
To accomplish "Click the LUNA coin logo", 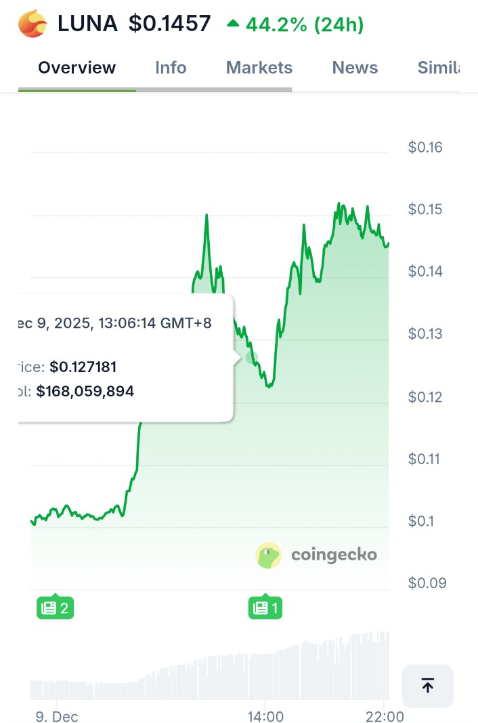I will tap(32, 24).
